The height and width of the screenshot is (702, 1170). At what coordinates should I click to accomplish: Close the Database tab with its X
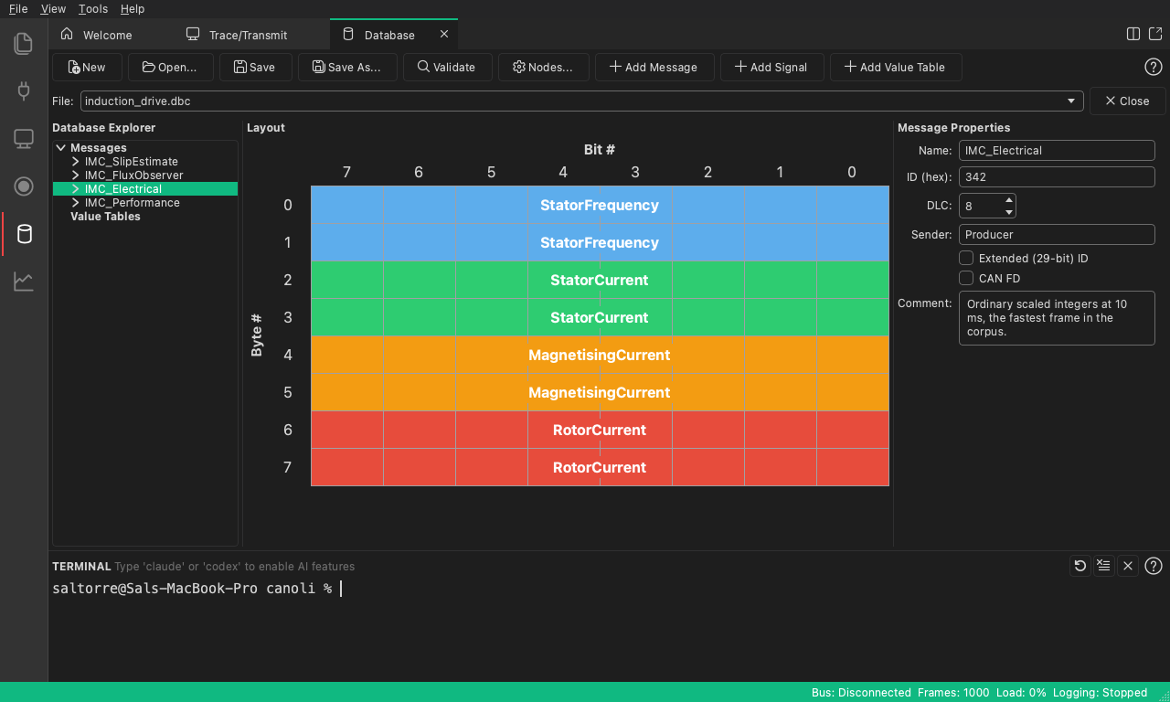[444, 34]
